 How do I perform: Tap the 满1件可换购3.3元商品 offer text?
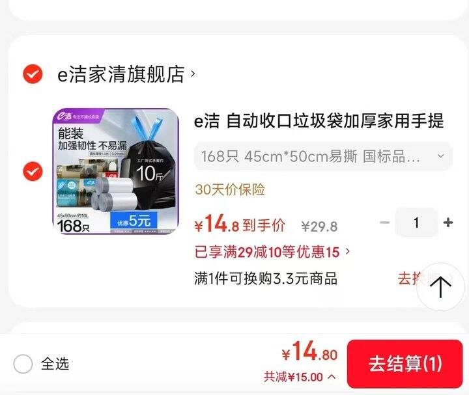tap(266, 279)
